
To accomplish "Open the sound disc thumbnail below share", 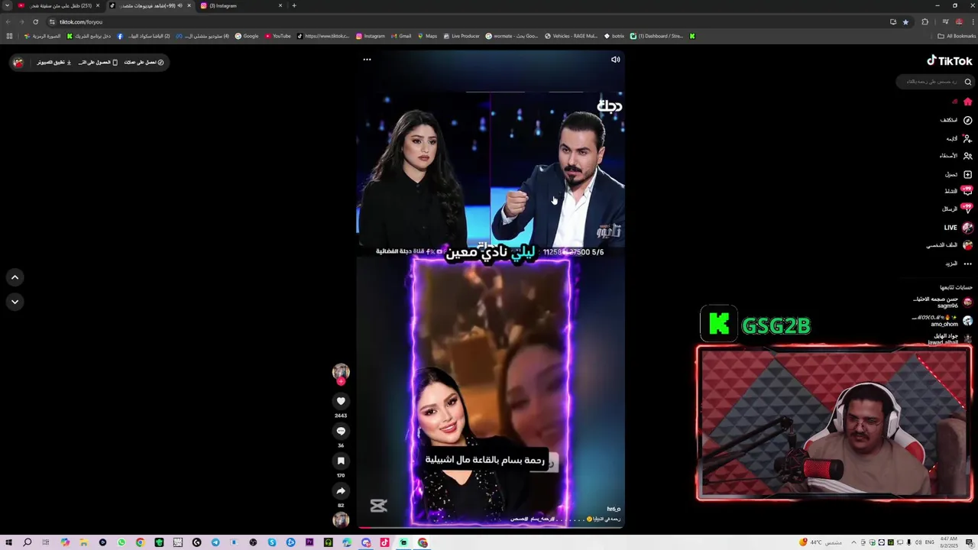I will (341, 519).
